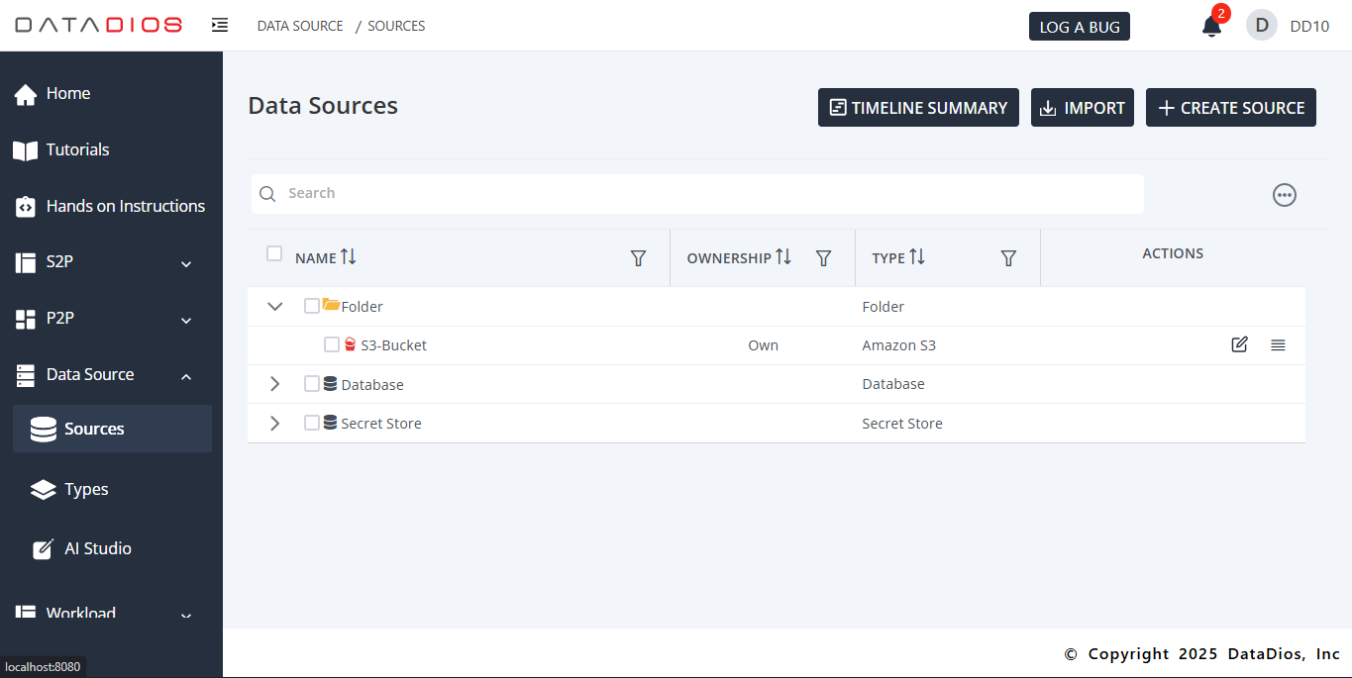Check the S3-Bucket checkbox
The width and height of the screenshot is (1352, 678).
[332, 345]
